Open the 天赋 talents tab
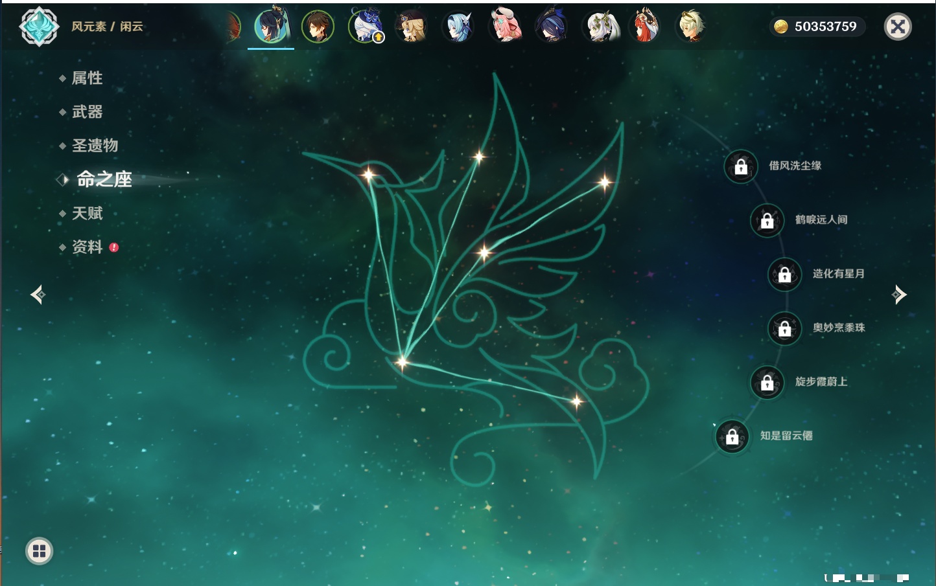 pos(88,213)
